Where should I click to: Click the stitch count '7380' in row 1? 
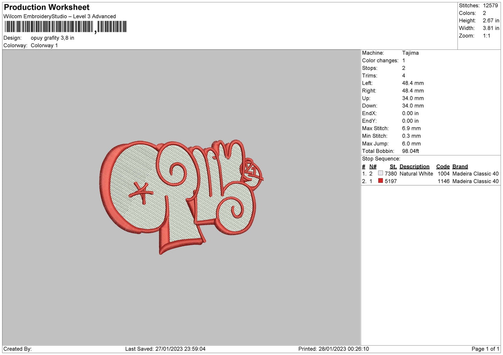391,174
